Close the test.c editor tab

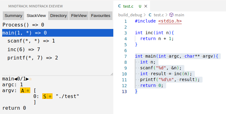click(146, 6)
